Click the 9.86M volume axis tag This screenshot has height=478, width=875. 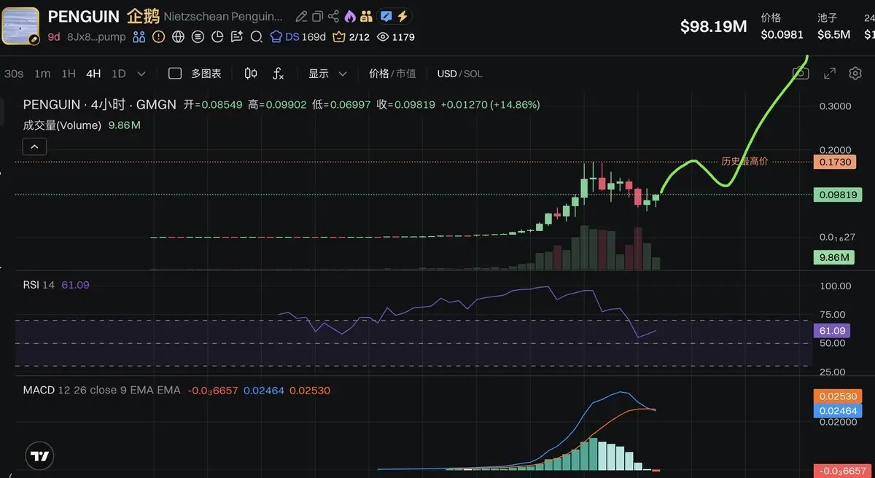point(834,257)
